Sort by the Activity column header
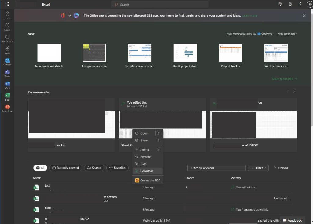Viewport: 313px width, 224px height. click(x=236, y=178)
